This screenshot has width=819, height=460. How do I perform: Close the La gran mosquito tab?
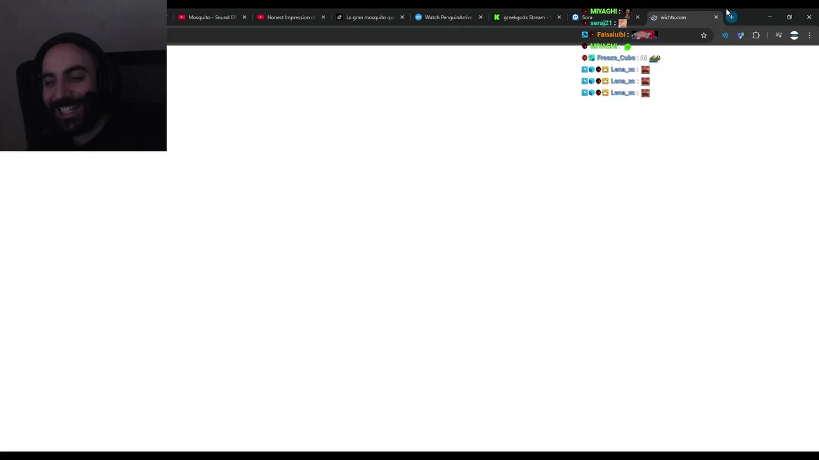(x=402, y=17)
